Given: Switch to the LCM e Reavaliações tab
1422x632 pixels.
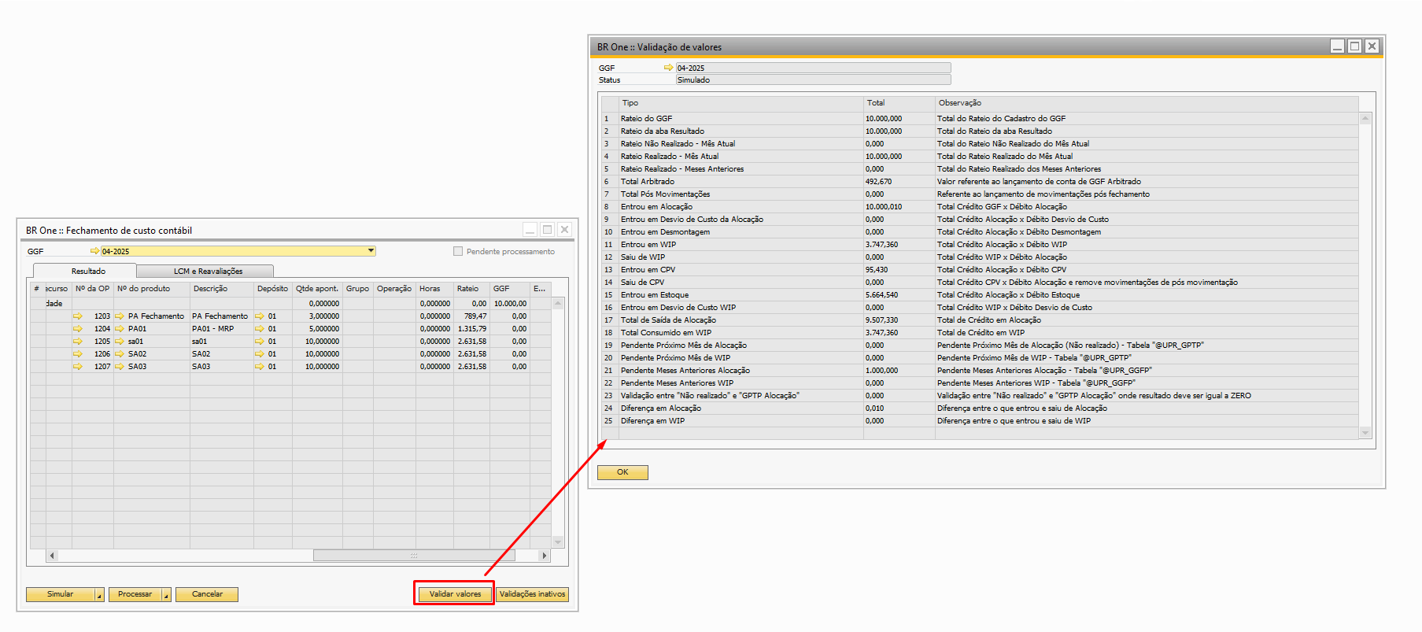Looking at the screenshot, I should click(x=208, y=271).
